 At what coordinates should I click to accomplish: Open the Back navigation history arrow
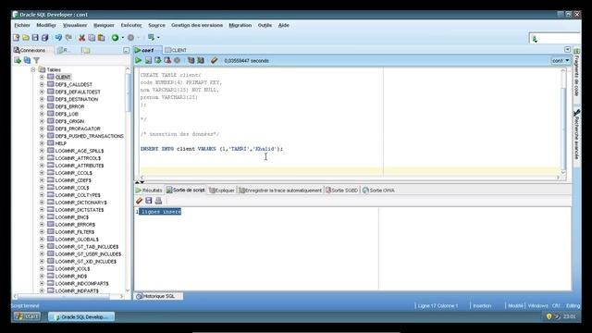pyautogui.click(x=122, y=38)
